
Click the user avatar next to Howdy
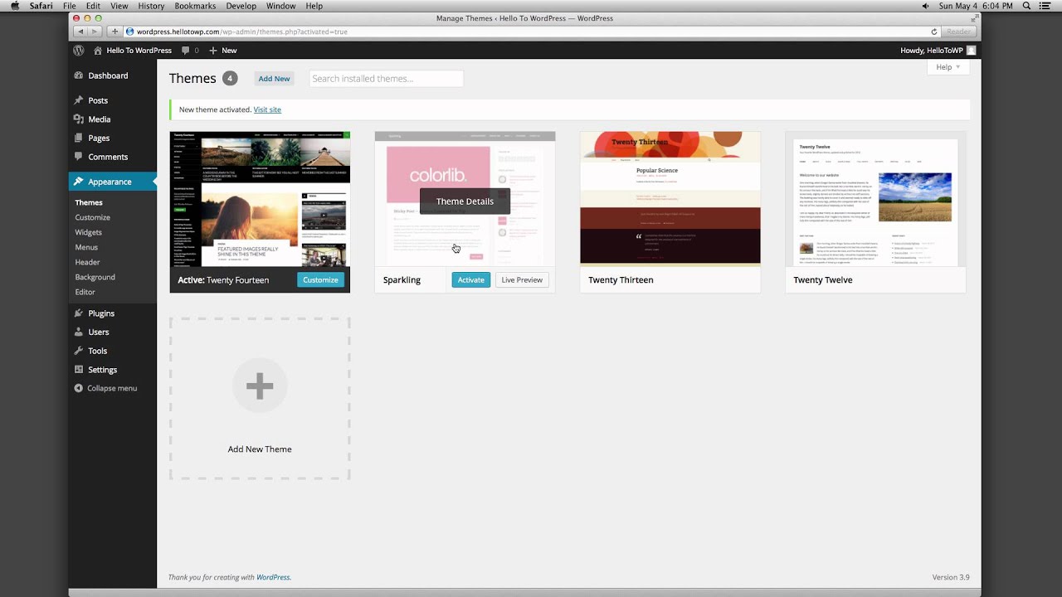tap(972, 51)
